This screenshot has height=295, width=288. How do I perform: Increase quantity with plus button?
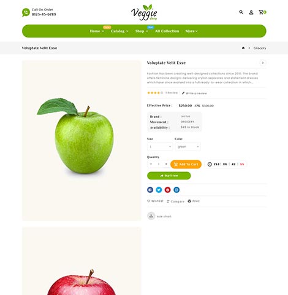pos(166,164)
